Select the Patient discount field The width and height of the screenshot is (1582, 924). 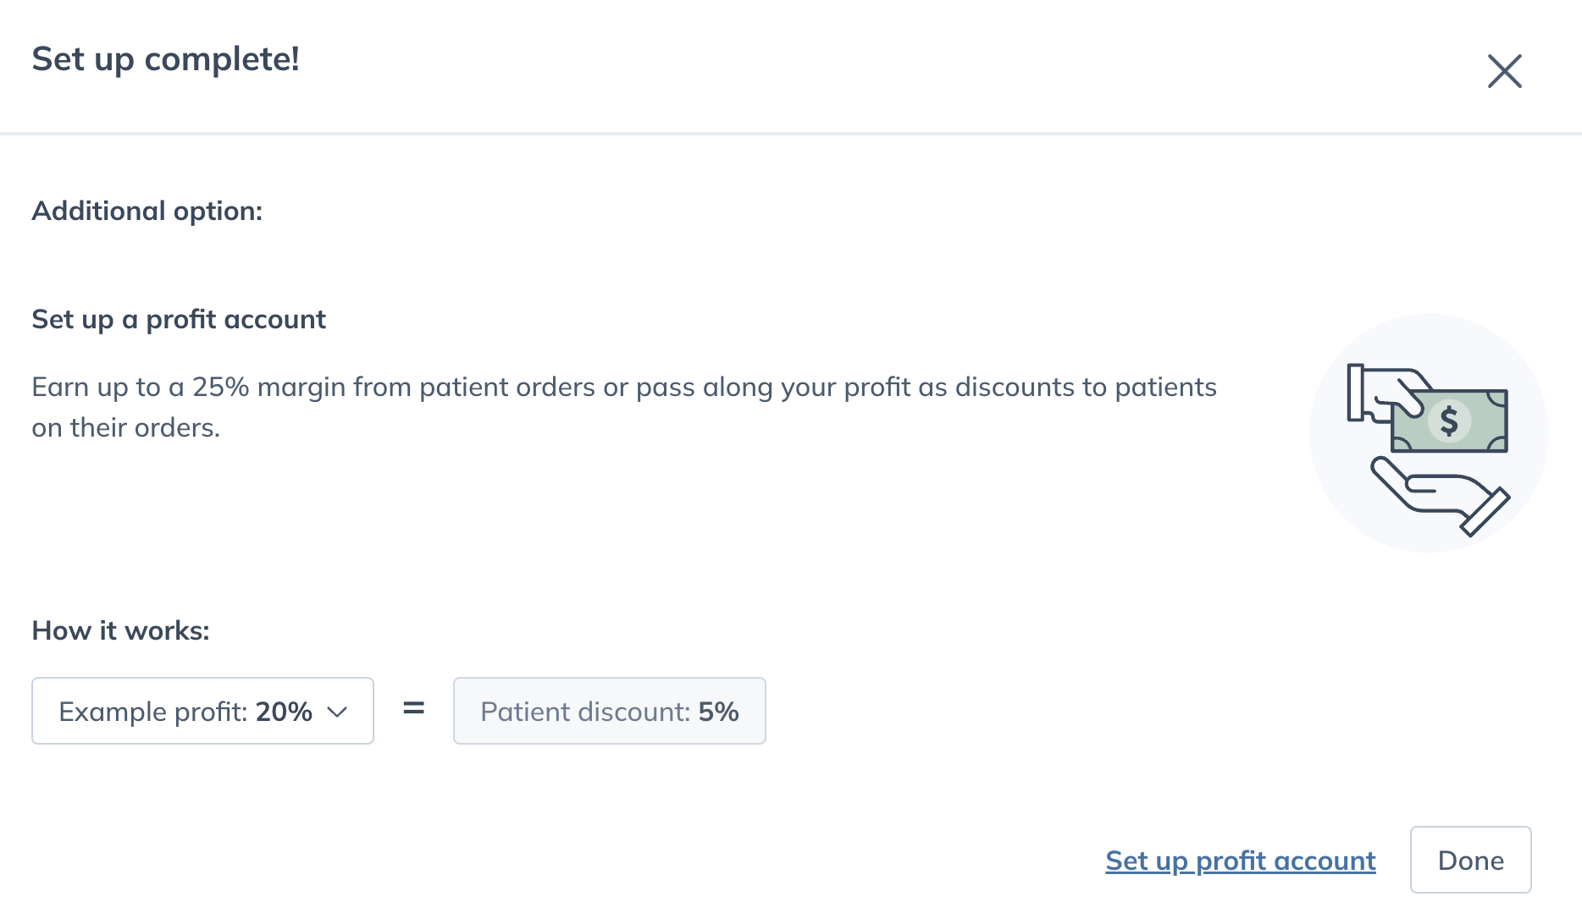pyautogui.click(x=610, y=711)
